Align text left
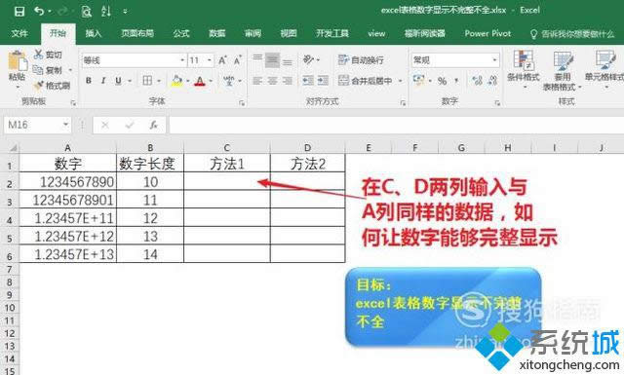 click(x=257, y=81)
